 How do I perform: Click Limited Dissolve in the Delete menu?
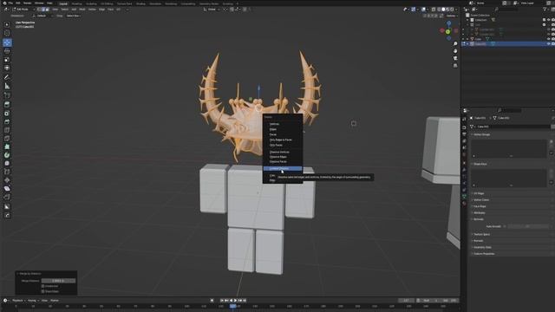click(x=283, y=169)
